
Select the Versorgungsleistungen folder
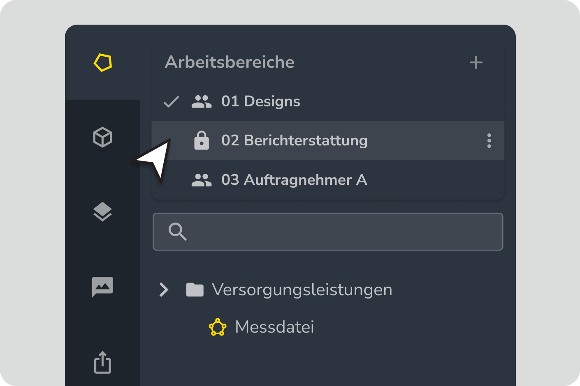tap(302, 289)
